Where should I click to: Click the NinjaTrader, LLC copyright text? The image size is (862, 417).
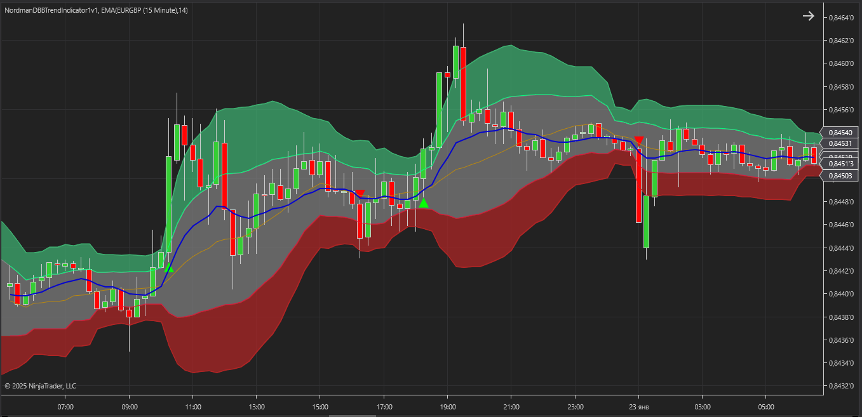click(x=40, y=385)
